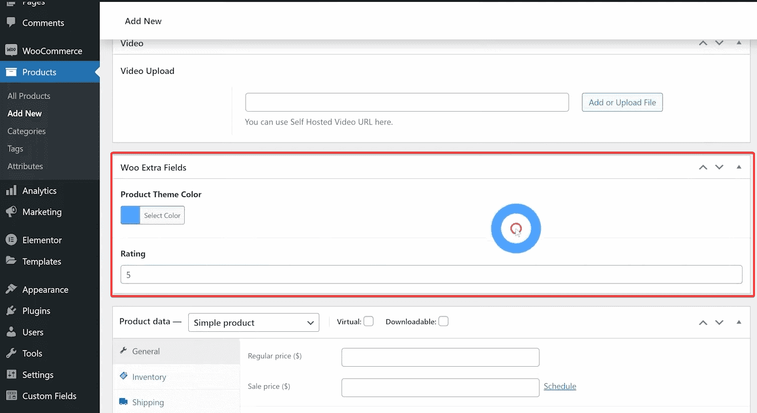
Task: Open the Add New submenu item
Action: (24, 113)
